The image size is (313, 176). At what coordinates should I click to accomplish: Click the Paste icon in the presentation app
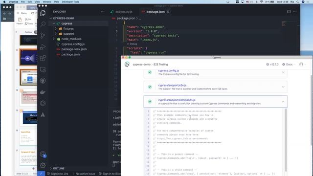coord(20,20)
